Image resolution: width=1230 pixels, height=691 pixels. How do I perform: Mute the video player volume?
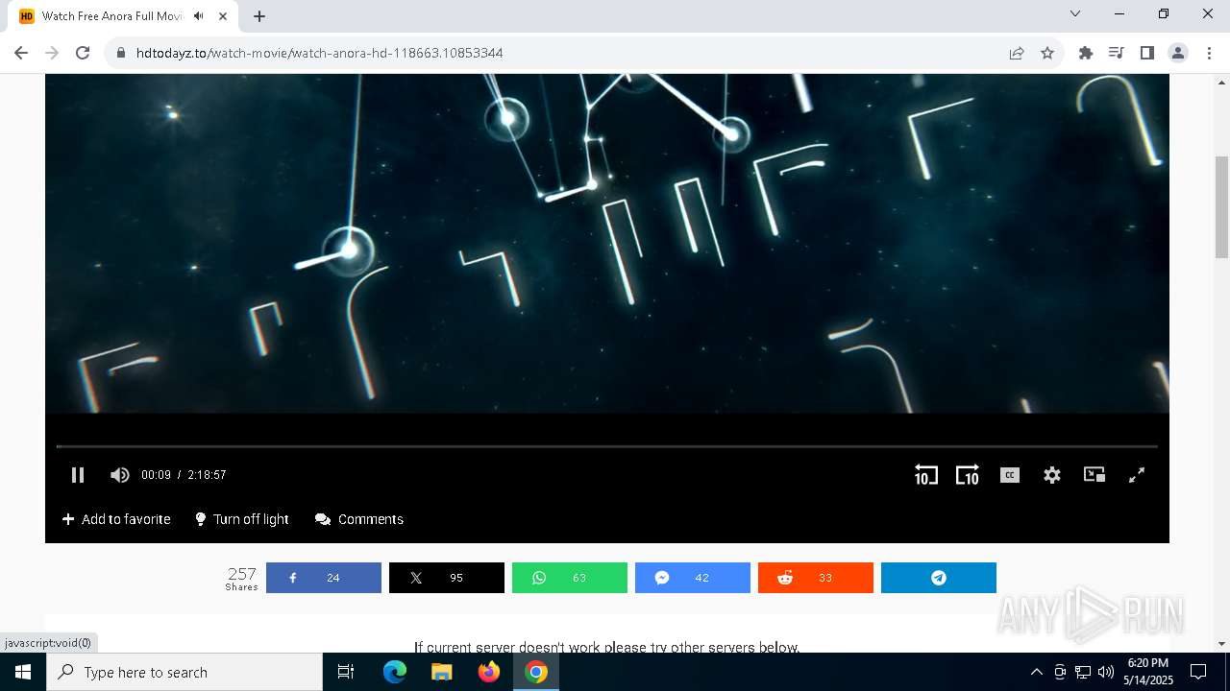click(x=120, y=475)
